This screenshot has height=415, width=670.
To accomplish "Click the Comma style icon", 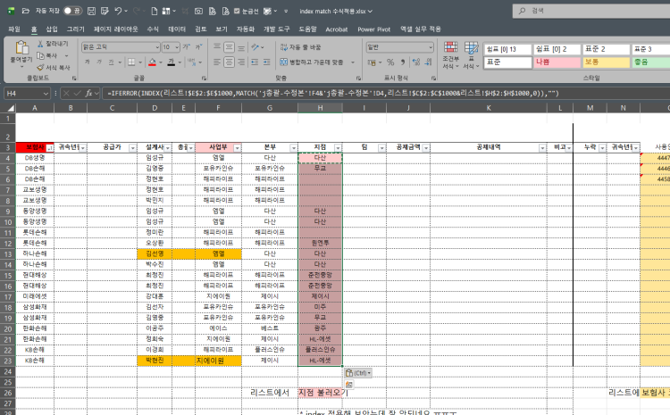I will tap(403, 62).
